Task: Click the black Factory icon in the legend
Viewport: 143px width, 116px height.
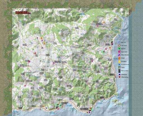Action: [119, 67]
